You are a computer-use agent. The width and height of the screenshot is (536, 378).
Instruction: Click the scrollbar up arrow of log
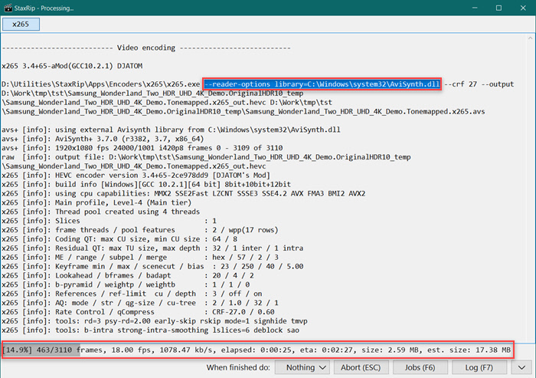coord(530,38)
